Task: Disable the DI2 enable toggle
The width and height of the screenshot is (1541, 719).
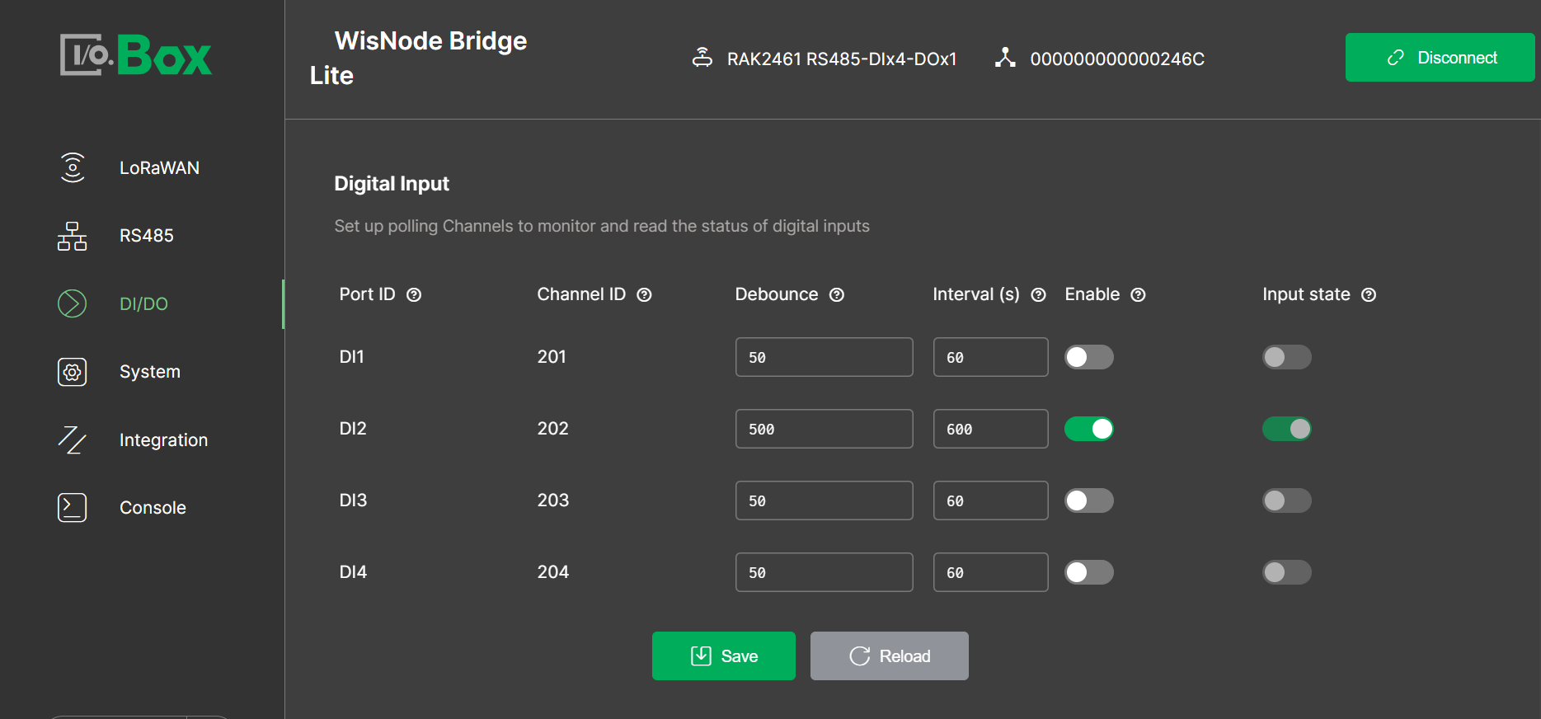Action: click(x=1088, y=429)
